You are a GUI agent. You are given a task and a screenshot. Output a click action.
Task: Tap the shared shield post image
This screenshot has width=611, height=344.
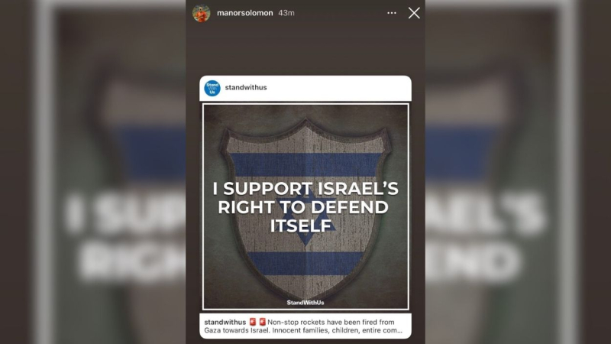[305, 206]
